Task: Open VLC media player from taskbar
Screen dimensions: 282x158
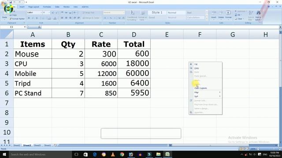Action: pyautogui.click(x=113, y=154)
